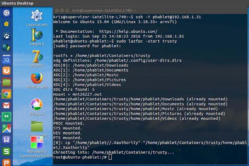Click the yellow sunflower launcher icon
Image resolution: width=249 pixels, height=166 pixels.
[x=6, y=24]
